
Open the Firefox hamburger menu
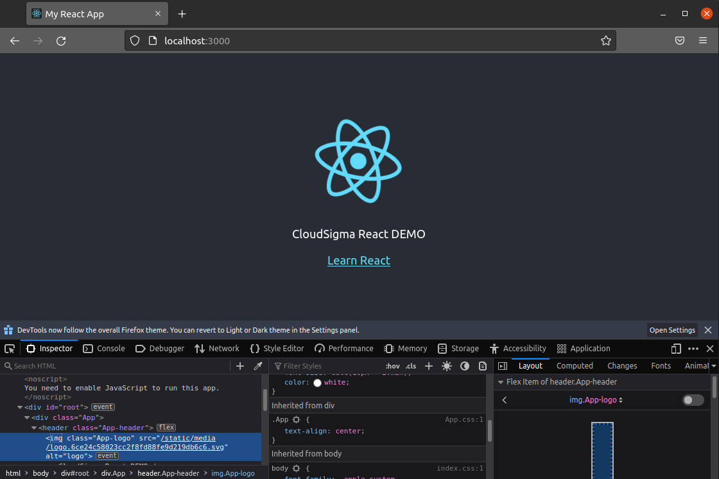click(702, 41)
